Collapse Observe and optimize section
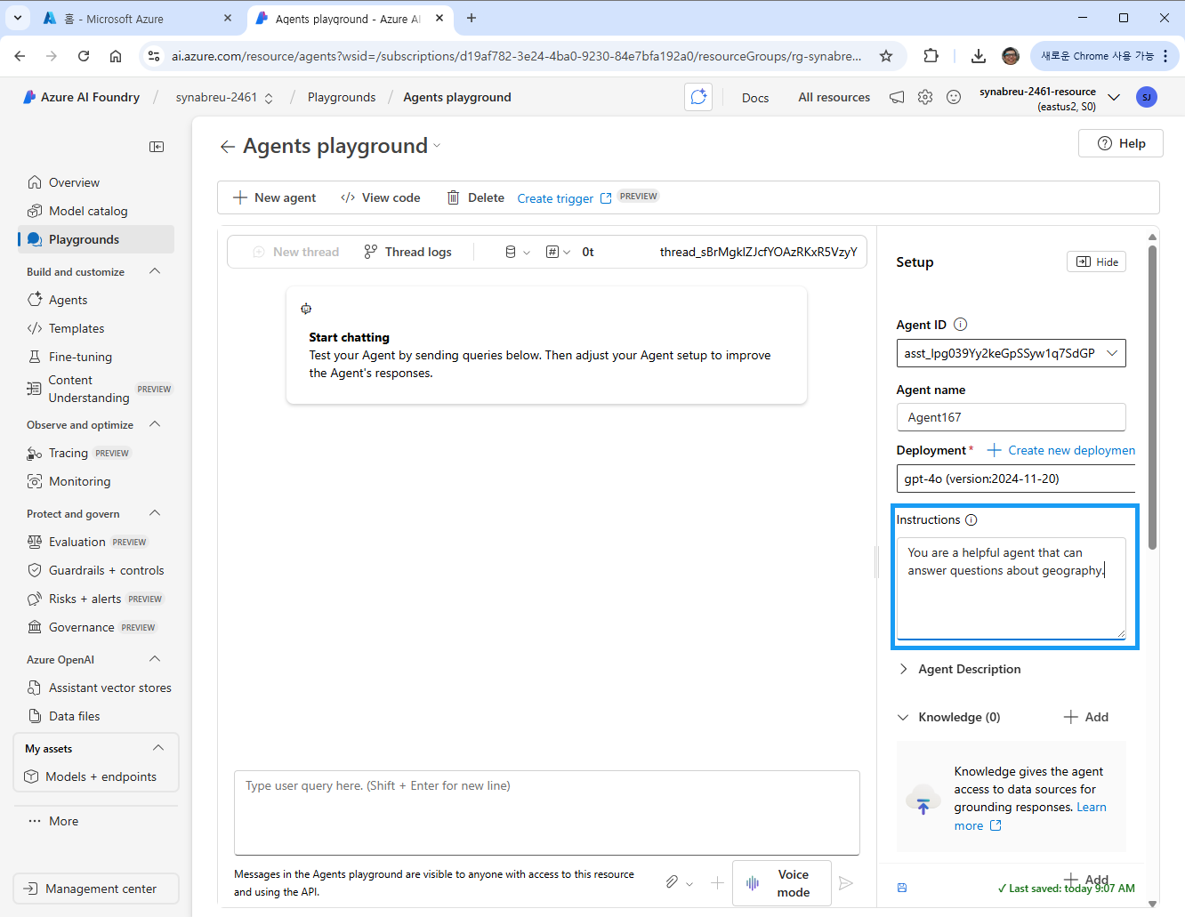This screenshot has height=917, width=1185. click(x=155, y=424)
